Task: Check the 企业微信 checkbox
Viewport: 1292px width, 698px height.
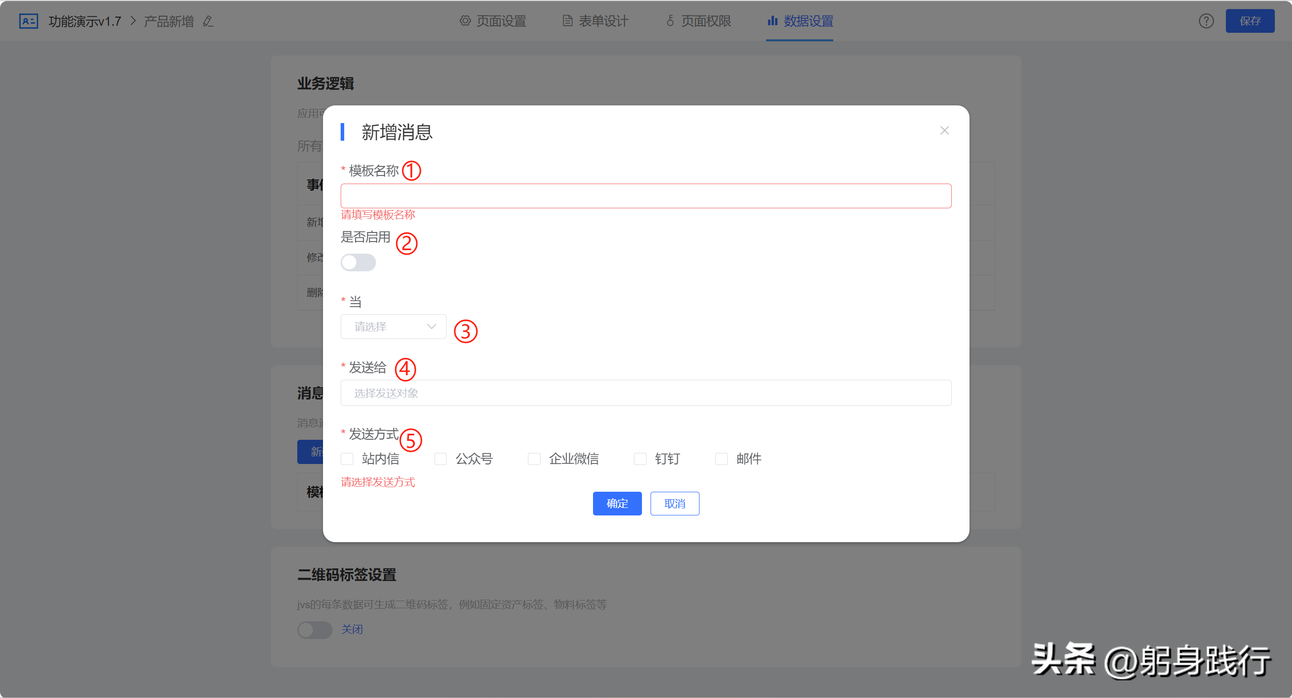Action: [x=534, y=459]
